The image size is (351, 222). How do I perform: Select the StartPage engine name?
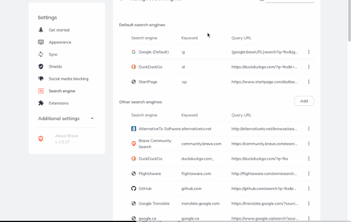tap(148, 82)
